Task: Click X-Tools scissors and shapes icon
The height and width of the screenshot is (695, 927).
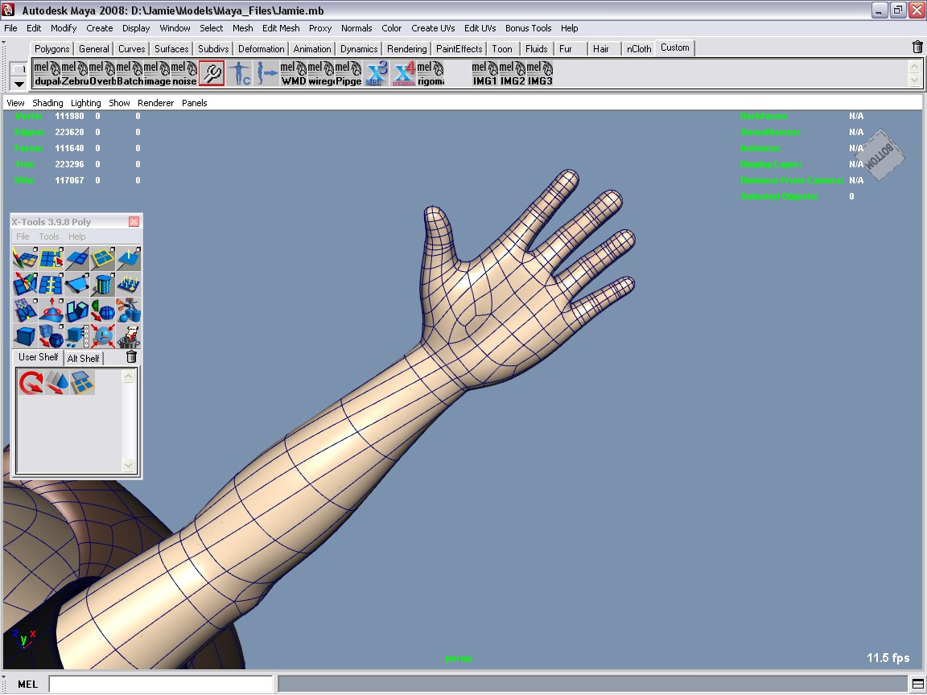Action: click(x=128, y=310)
